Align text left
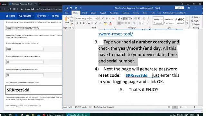206x116 pixels. click(119, 23)
